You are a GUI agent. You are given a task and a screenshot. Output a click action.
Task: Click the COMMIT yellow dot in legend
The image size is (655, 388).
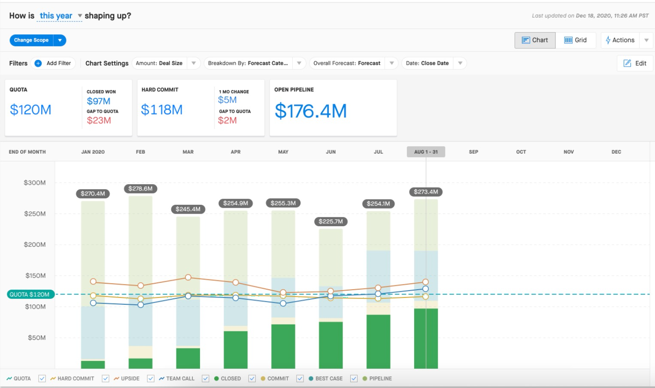coord(263,379)
